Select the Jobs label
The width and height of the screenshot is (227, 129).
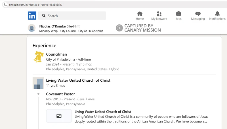(178, 19)
